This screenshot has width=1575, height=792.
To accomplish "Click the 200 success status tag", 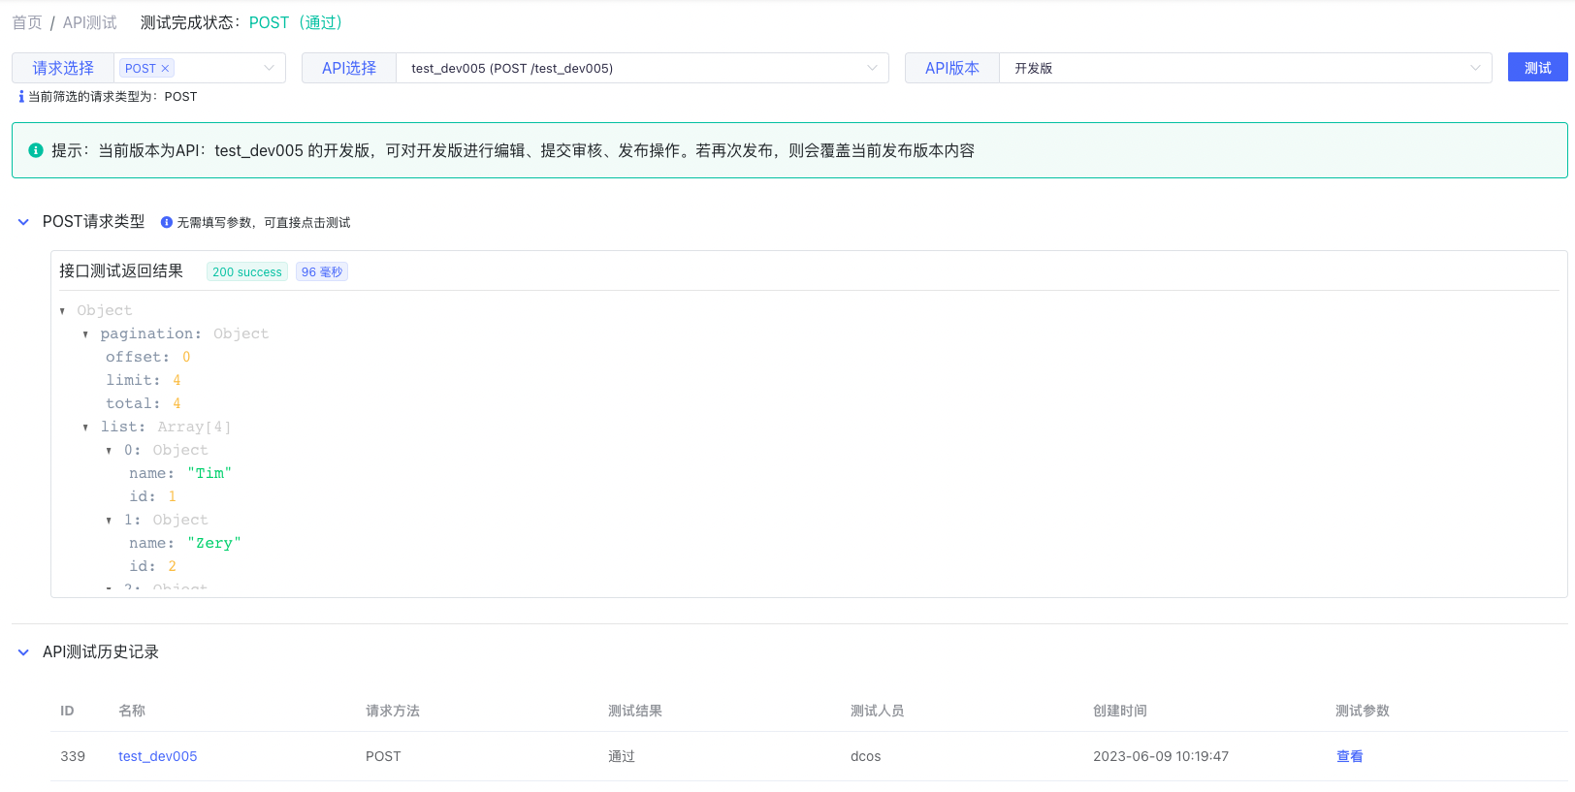I will click(247, 272).
